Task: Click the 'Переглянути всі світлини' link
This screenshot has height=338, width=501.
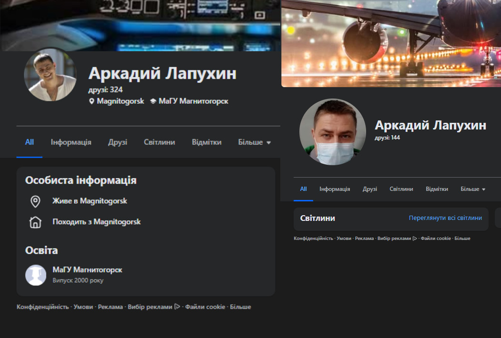Action: 445,218
